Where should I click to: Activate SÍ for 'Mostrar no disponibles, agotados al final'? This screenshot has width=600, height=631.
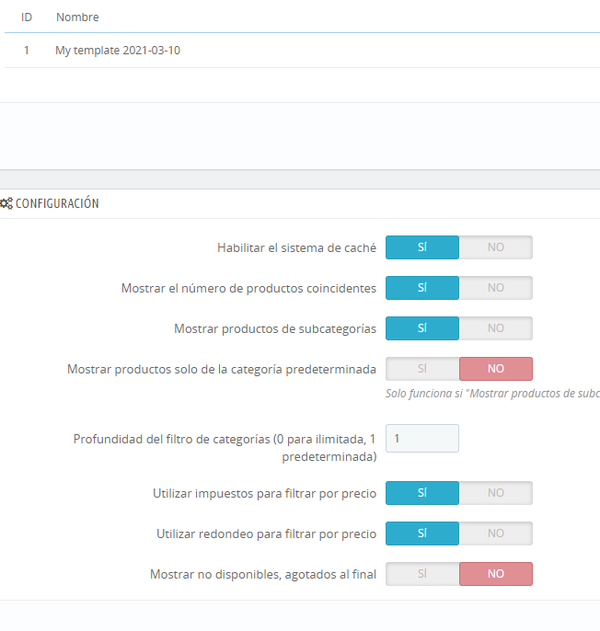tap(422, 574)
